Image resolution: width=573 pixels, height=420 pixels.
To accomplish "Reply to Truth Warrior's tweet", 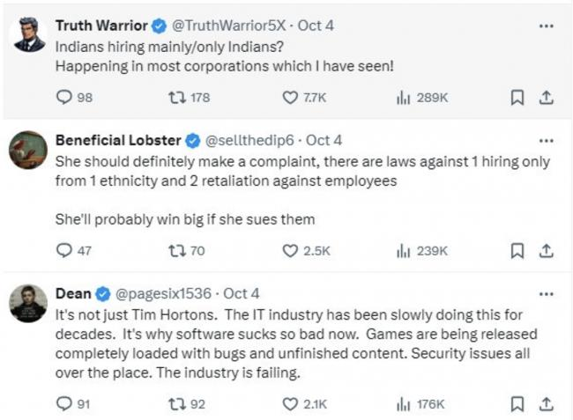I will [63, 98].
